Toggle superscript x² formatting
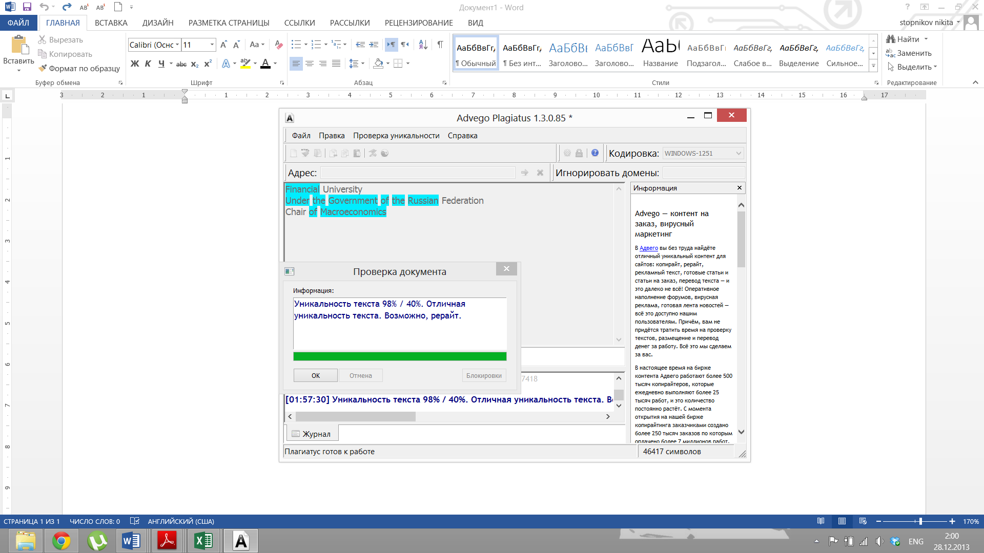 point(208,63)
